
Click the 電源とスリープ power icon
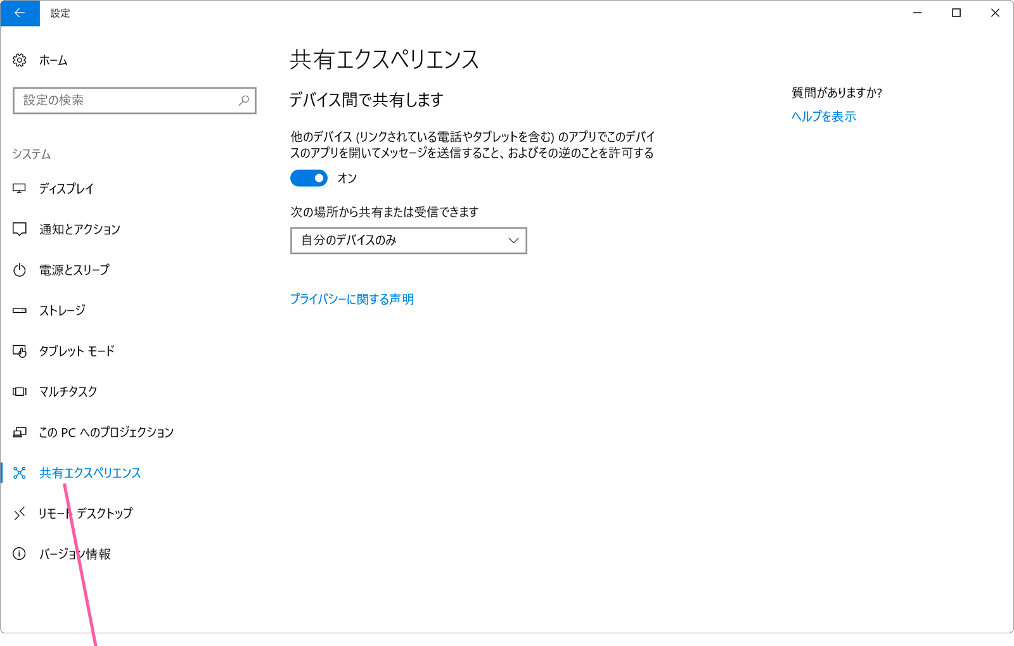click(20, 270)
